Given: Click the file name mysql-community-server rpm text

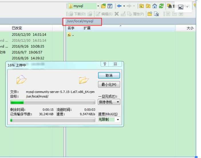Looking at the screenshot, I should click(60, 92).
